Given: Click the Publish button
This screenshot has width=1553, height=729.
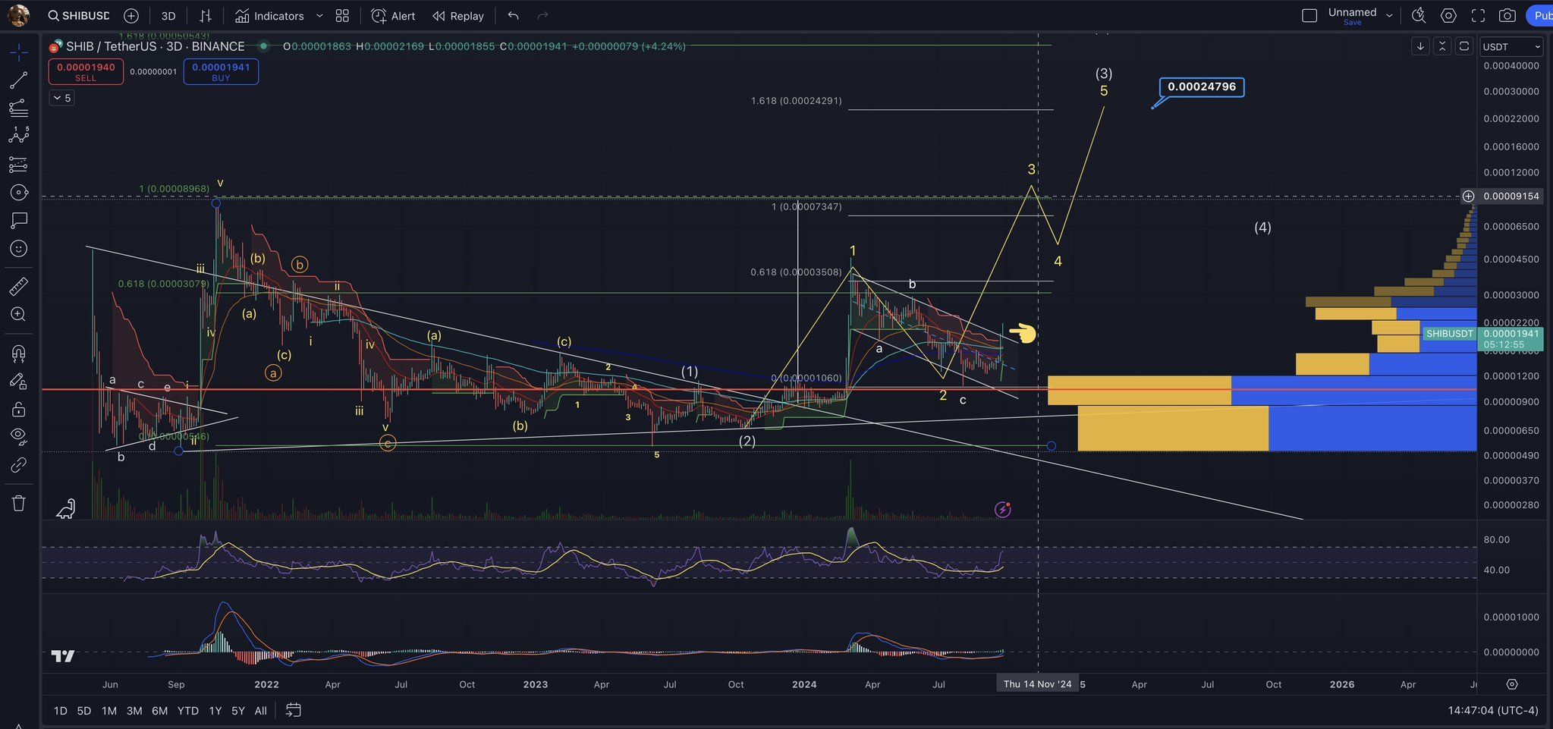Looking at the screenshot, I should click(1539, 16).
